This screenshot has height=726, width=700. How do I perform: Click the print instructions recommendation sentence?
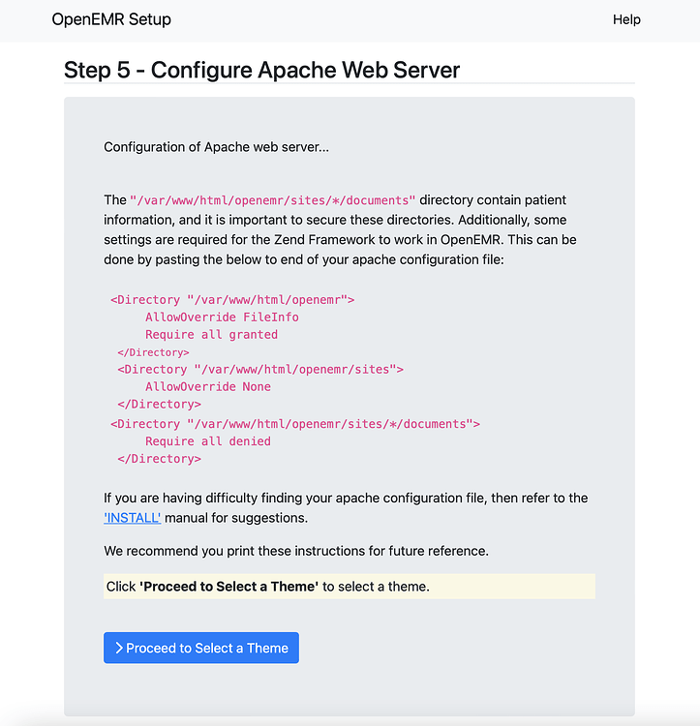[x=296, y=552]
